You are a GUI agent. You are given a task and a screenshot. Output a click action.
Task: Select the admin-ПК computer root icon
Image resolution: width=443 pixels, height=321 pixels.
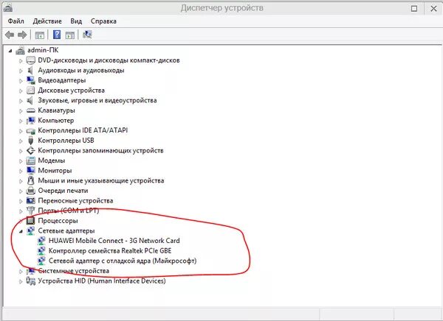(20, 51)
